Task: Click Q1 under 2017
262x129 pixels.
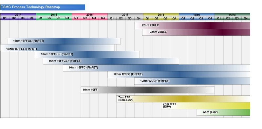Action: pyautogui.click(x=112, y=18)
